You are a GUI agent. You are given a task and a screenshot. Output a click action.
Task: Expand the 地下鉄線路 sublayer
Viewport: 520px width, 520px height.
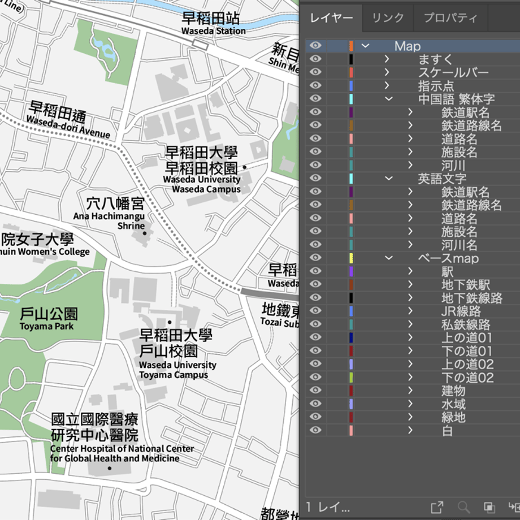410,298
